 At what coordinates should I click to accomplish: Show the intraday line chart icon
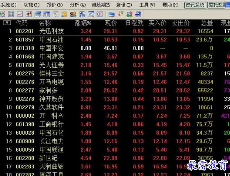coord(20,14)
